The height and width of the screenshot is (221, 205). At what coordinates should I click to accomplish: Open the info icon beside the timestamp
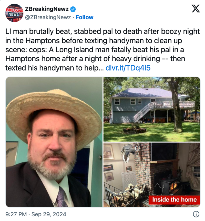(196, 214)
